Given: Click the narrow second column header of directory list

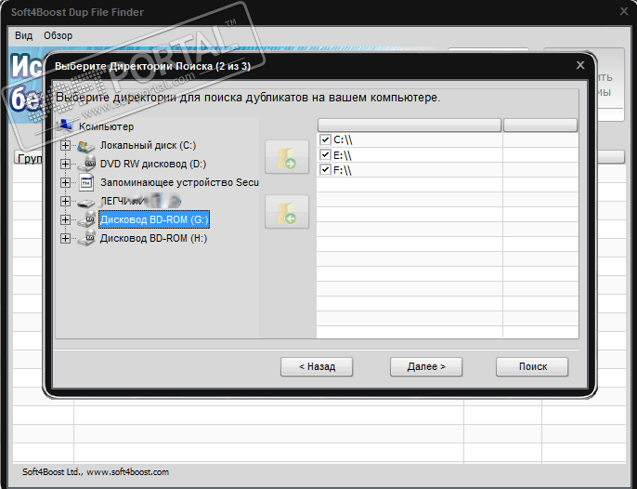Looking at the screenshot, I should click(540, 125).
